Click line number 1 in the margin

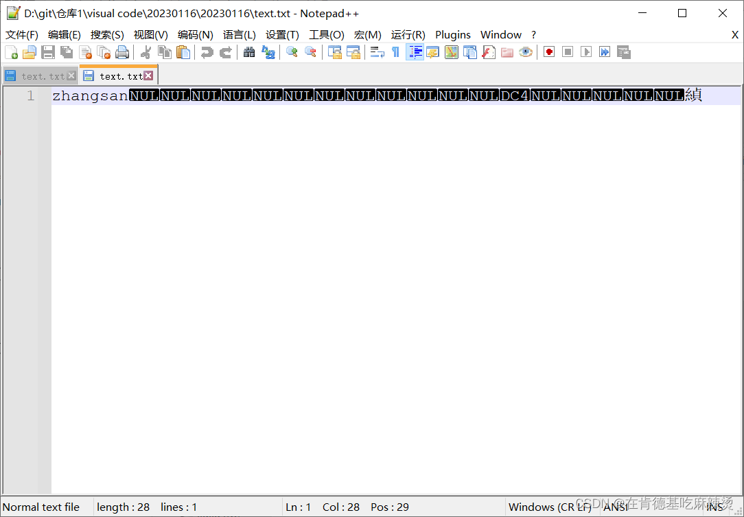(x=30, y=96)
